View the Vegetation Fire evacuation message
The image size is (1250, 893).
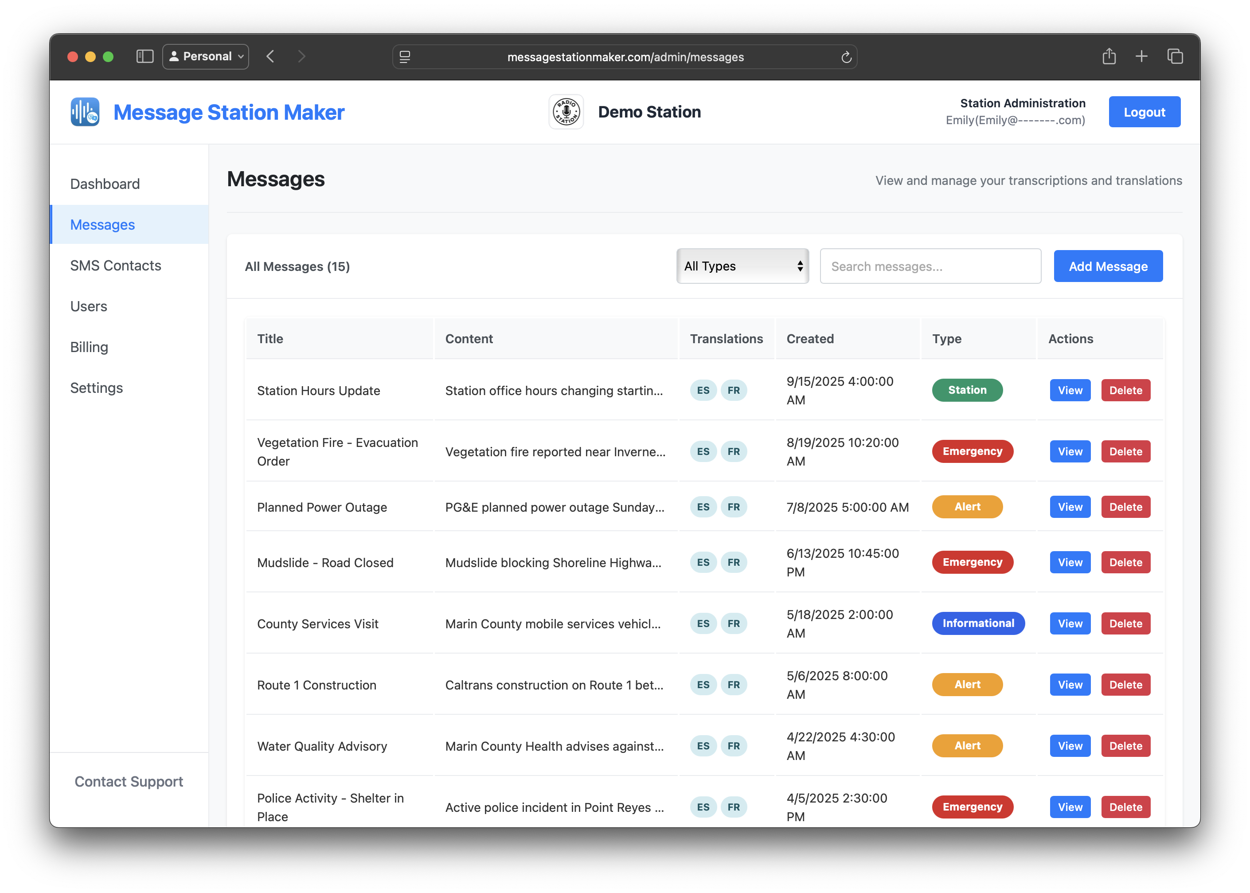pyautogui.click(x=1070, y=451)
